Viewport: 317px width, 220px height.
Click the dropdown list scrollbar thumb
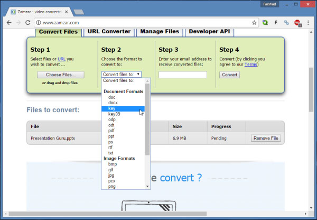147,119
